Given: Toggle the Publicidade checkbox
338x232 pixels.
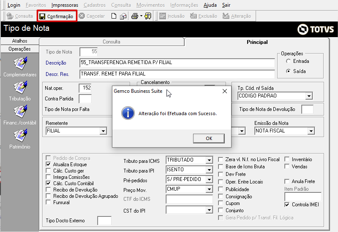Looking at the screenshot, I should 221,189.
